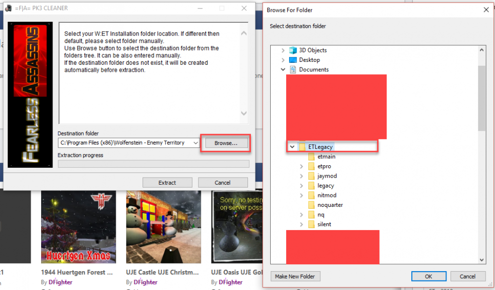The width and height of the screenshot is (495, 290).
Task: Expand the etpro folder node
Action: (301, 166)
